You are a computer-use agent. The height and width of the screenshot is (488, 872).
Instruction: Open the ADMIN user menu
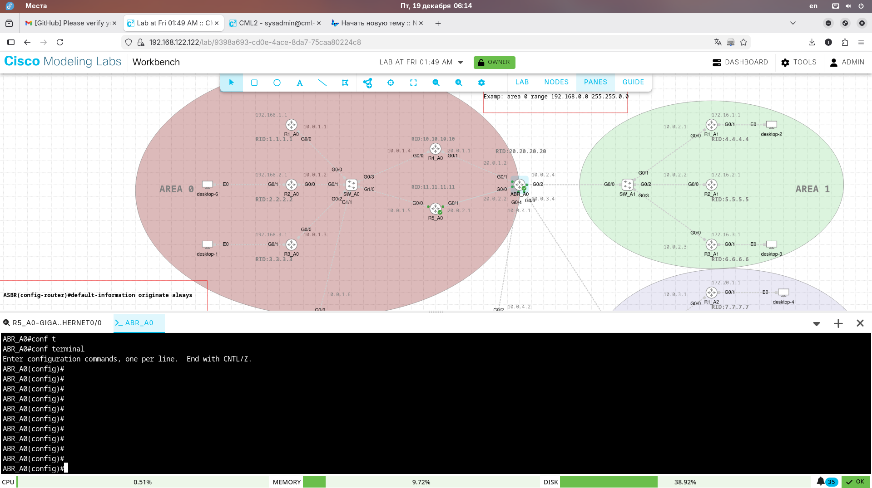847,62
